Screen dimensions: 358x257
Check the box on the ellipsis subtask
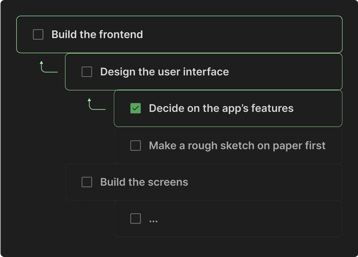(x=135, y=219)
